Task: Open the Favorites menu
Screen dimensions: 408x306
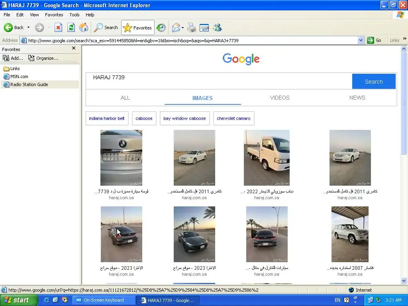Action: [x=54, y=15]
